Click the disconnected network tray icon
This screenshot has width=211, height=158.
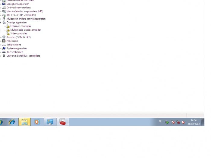click(x=178, y=122)
